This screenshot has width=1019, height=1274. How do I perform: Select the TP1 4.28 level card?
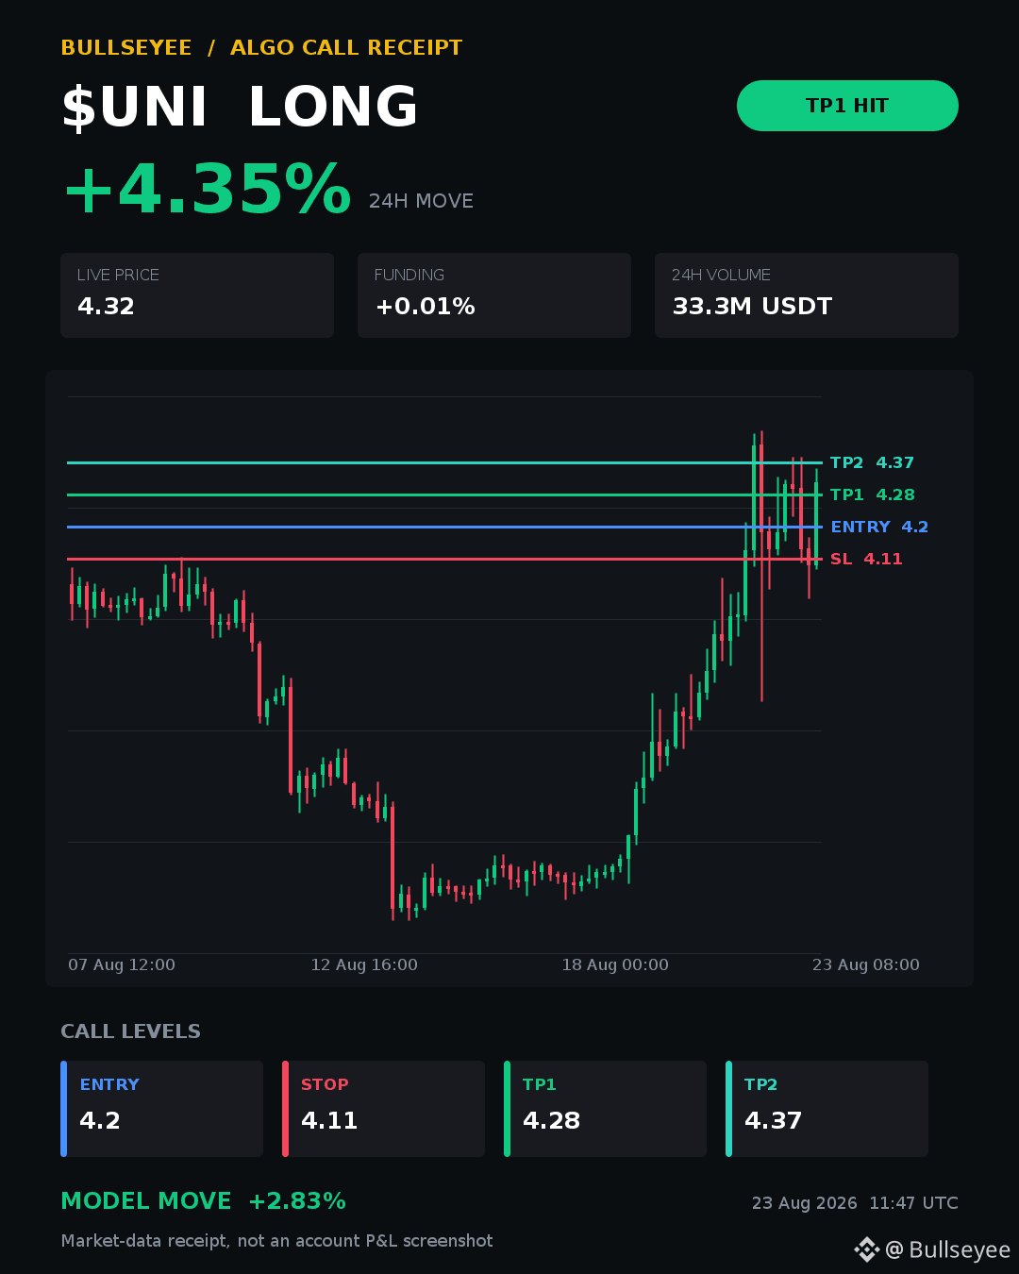(605, 1109)
